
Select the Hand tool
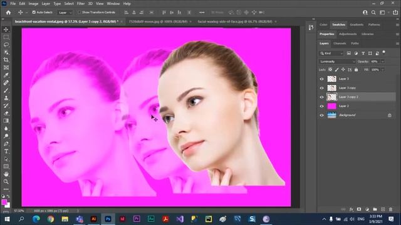coord(6,174)
